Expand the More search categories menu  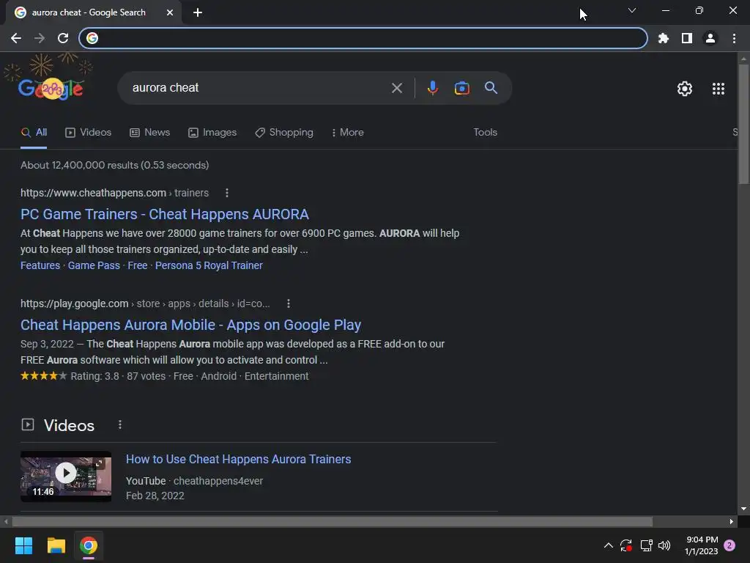click(348, 133)
